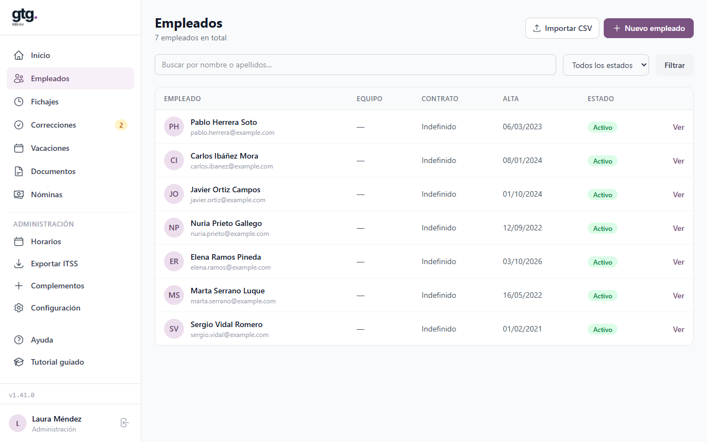The image size is (707, 442).
Task: Click the clock icon for Fichajes
Action: pyautogui.click(x=19, y=102)
